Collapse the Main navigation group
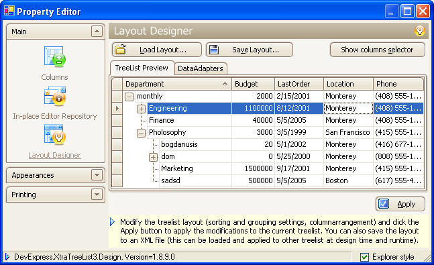434x265 pixels. pyautogui.click(x=97, y=32)
